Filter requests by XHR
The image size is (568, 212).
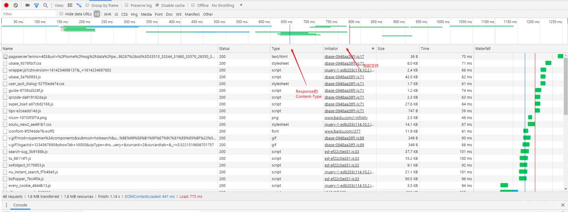click(x=107, y=14)
